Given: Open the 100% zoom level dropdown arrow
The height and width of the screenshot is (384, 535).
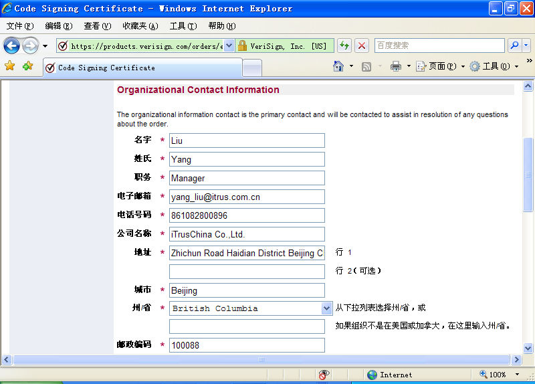Looking at the screenshot, I should coord(517,375).
